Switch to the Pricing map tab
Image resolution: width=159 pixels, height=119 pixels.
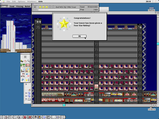pos(20,7)
